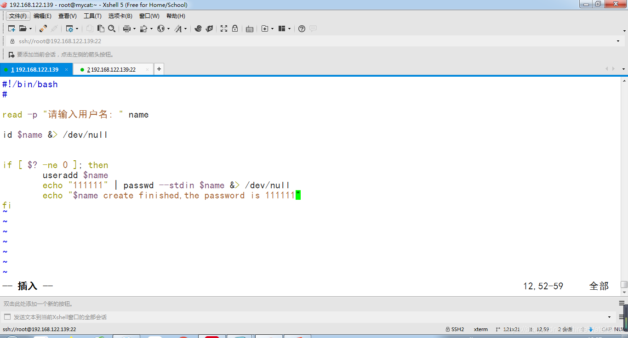Close the '2 192.168.122.139:22' tab
This screenshot has width=628, height=338.
click(148, 70)
